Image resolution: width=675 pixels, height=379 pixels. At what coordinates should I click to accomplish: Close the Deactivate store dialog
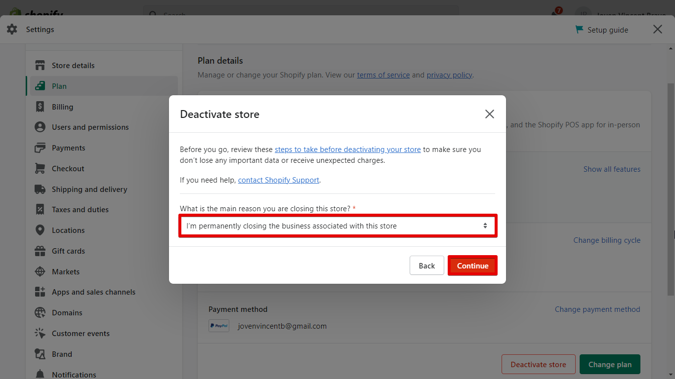[489, 114]
